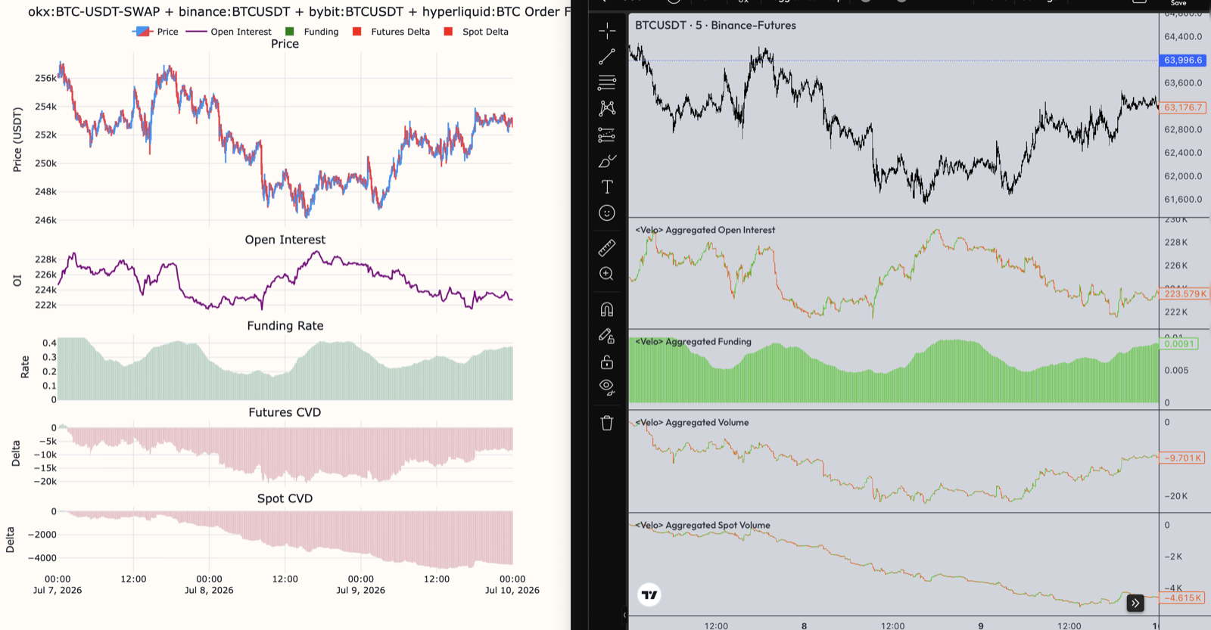Select the Velo Aggregated Open Interest indicator label
The width and height of the screenshot is (1211, 630).
(705, 230)
